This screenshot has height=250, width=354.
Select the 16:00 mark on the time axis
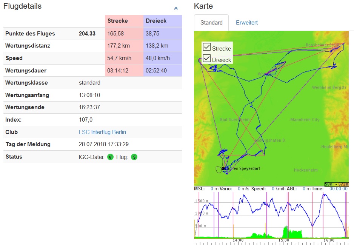[329, 240]
